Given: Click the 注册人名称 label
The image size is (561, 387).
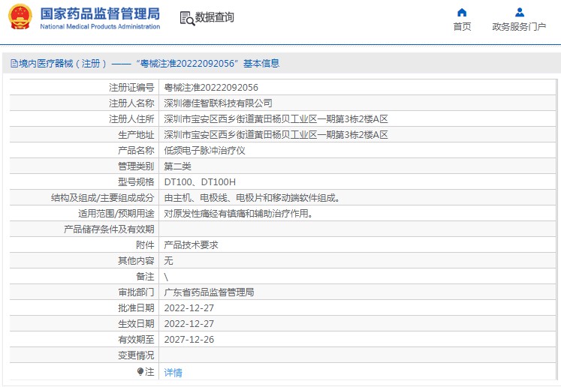Looking at the screenshot, I should tap(131, 103).
